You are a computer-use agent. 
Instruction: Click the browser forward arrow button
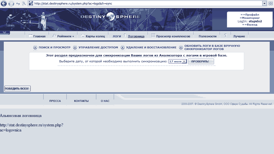pos(11,3)
